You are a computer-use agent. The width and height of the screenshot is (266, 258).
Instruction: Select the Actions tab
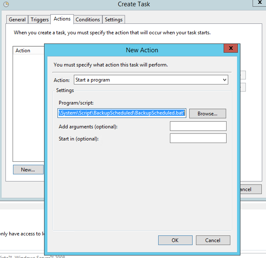(62, 19)
